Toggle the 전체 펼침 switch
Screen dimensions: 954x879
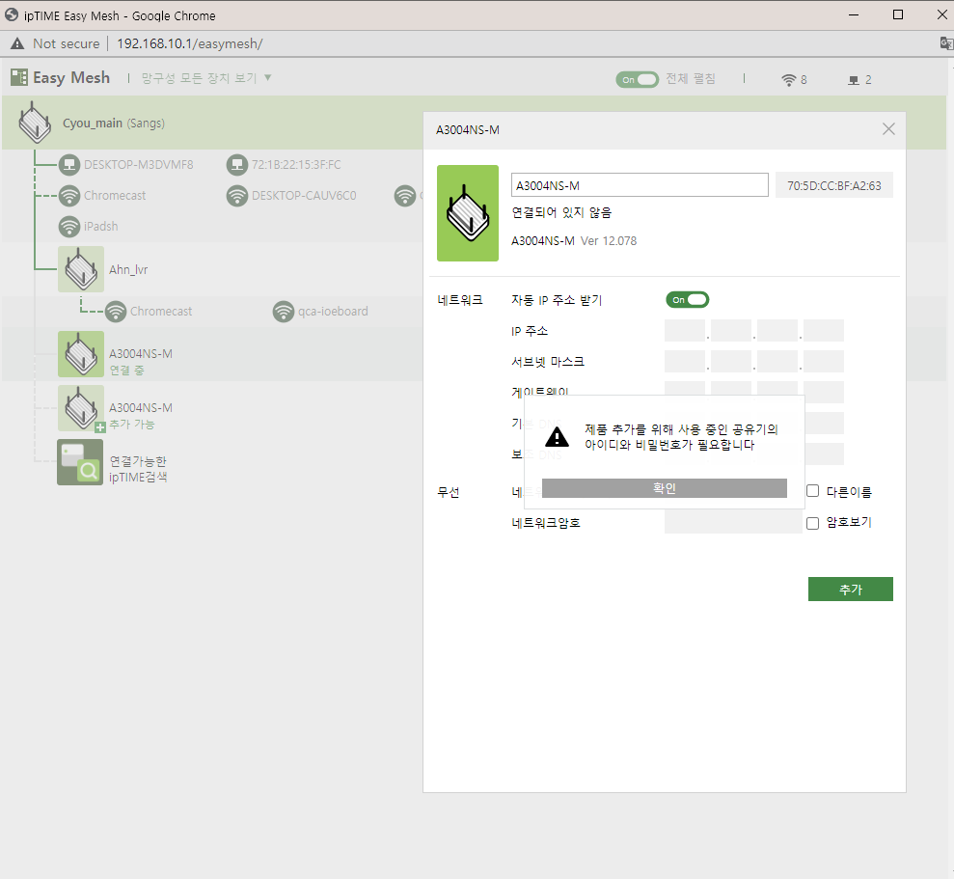pos(637,80)
